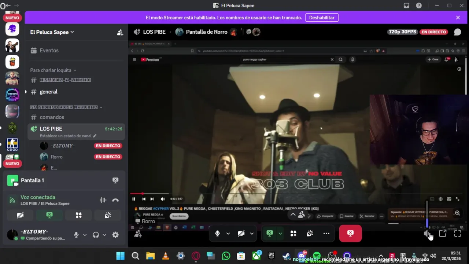469x264 pixels.
Task: Stop sharing screen from green call bar button
Action: (270, 233)
